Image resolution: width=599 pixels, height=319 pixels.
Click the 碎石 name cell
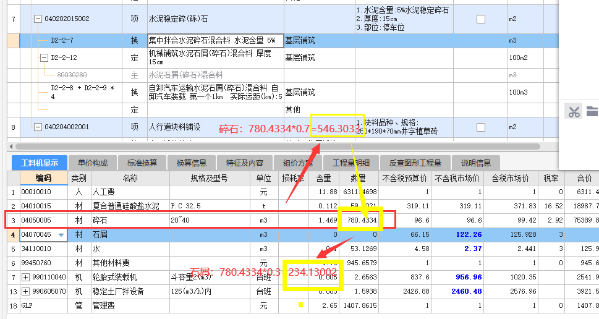point(130,221)
